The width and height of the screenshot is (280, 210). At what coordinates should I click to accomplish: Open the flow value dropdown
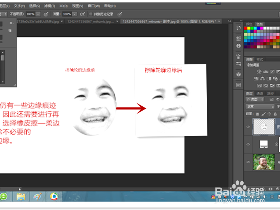(75, 14)
